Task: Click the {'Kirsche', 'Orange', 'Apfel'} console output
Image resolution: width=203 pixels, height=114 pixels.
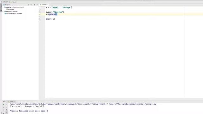Action: coord(27,106)
